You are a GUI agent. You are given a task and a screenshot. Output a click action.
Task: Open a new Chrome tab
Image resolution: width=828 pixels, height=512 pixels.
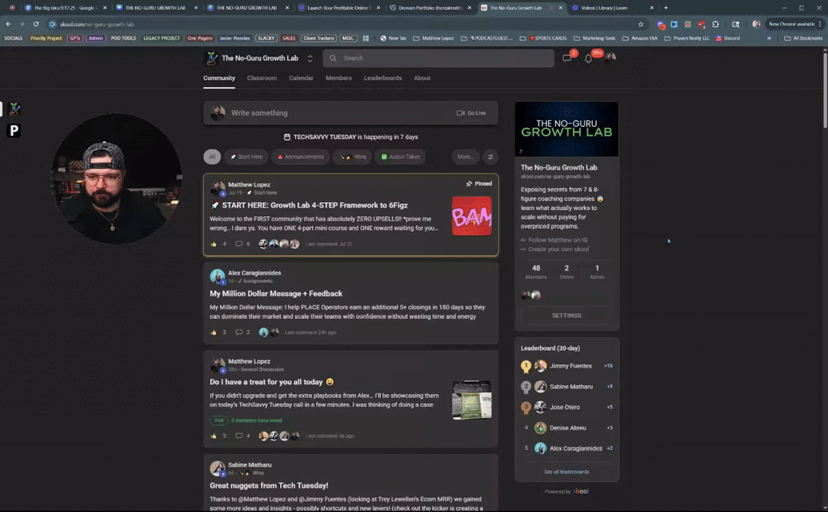click(x=665, y=8)
